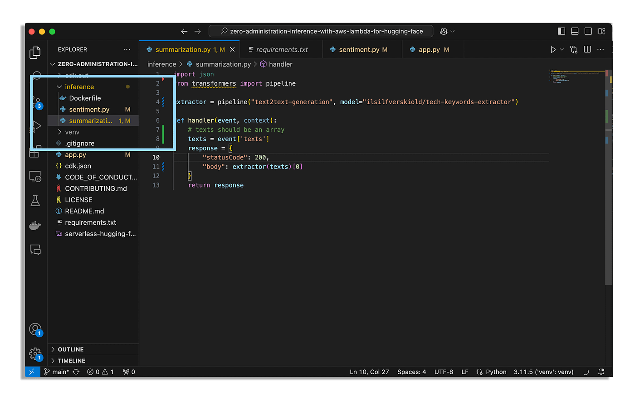Toggle the Panel layout button
635x400 pixels.
coord(575,31)
